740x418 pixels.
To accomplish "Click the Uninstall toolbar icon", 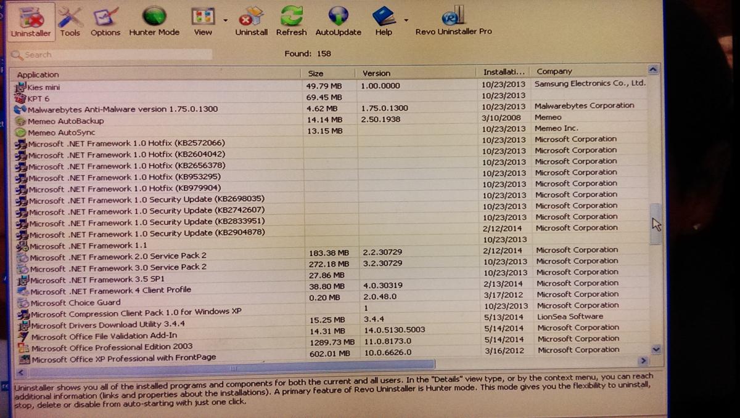I will (251, 22).
